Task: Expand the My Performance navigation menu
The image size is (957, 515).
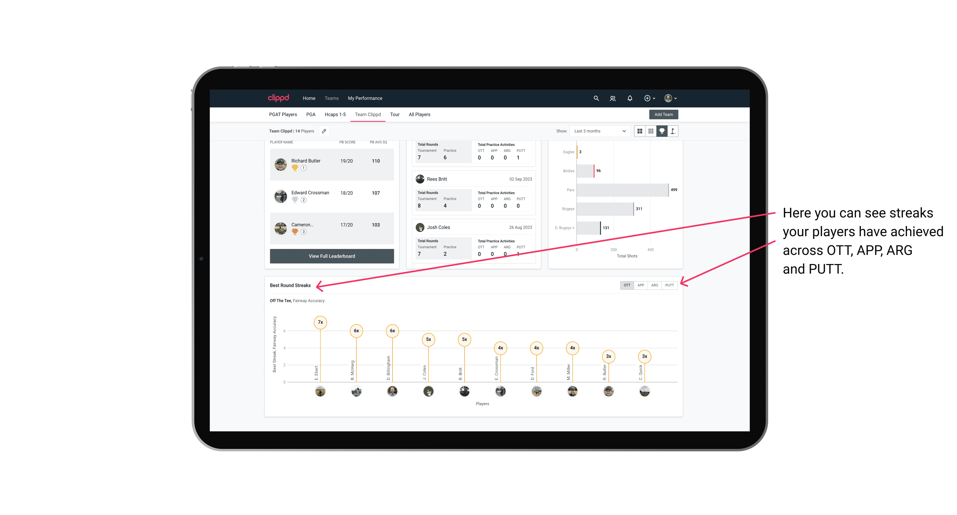Action: (x=366, y=98)
